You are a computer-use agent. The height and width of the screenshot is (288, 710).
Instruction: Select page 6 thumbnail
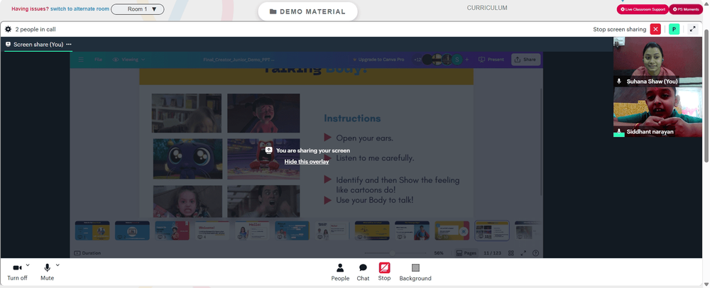(292, 231)
